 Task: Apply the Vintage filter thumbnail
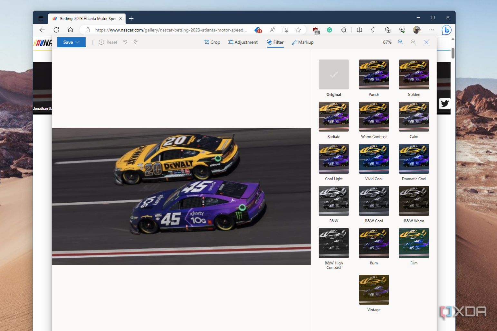(x=374, y=290)
